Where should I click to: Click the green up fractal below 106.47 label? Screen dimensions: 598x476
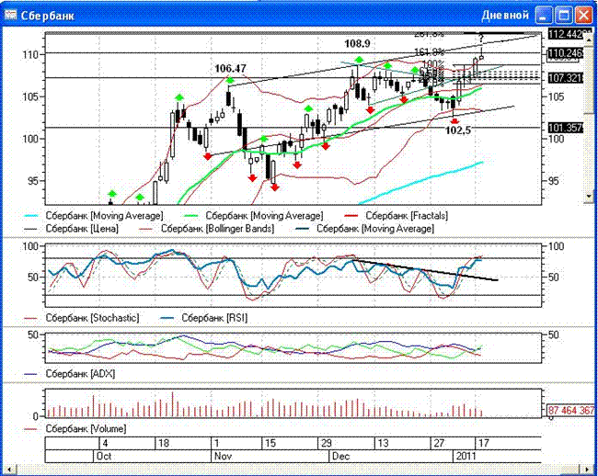pos(230,80)
